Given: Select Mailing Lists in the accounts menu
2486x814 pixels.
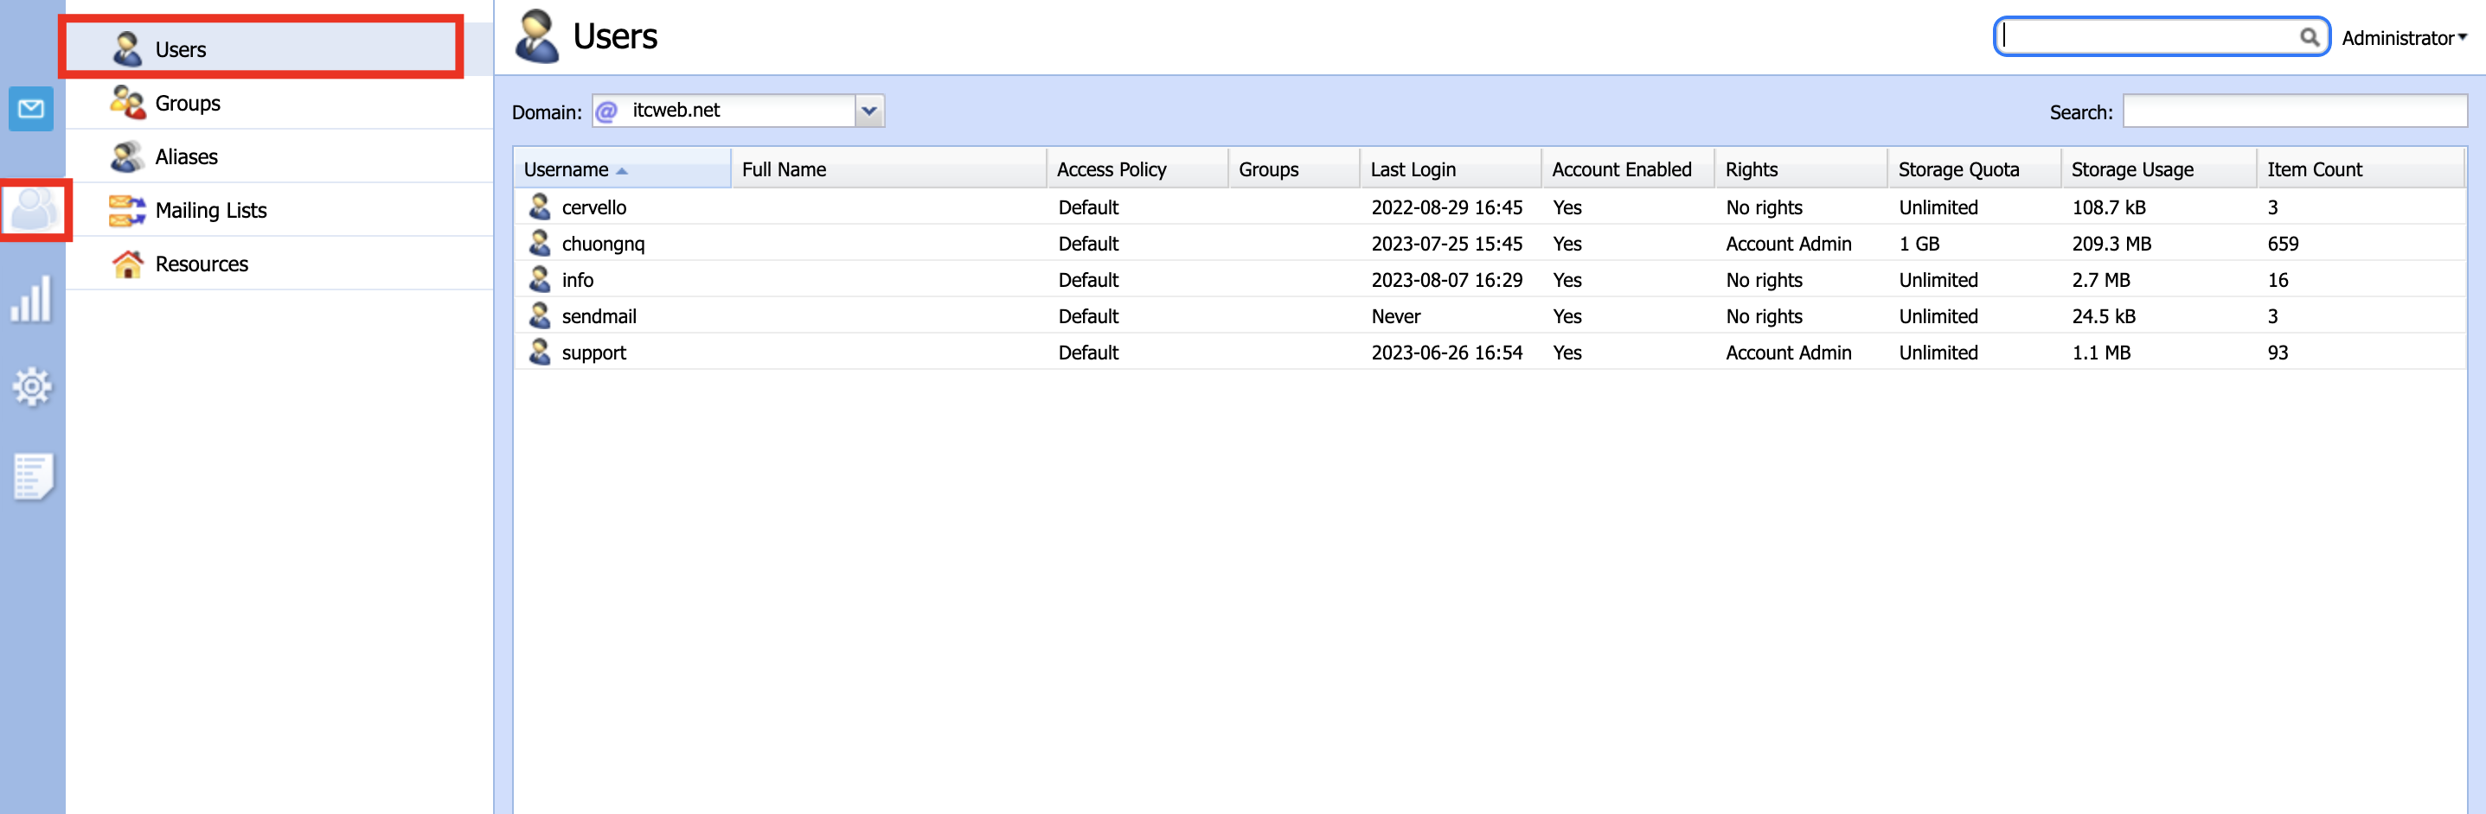Looking at the screenshot, I should (210, 210).
